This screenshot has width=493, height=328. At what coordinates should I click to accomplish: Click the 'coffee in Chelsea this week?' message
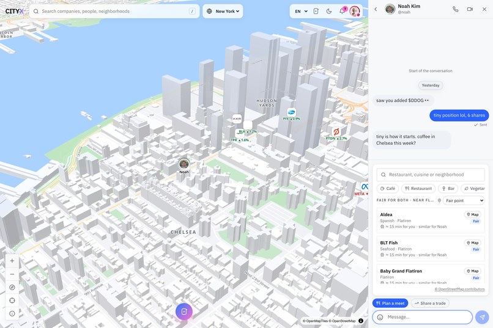pyautogui.click(x=412, y=140)
